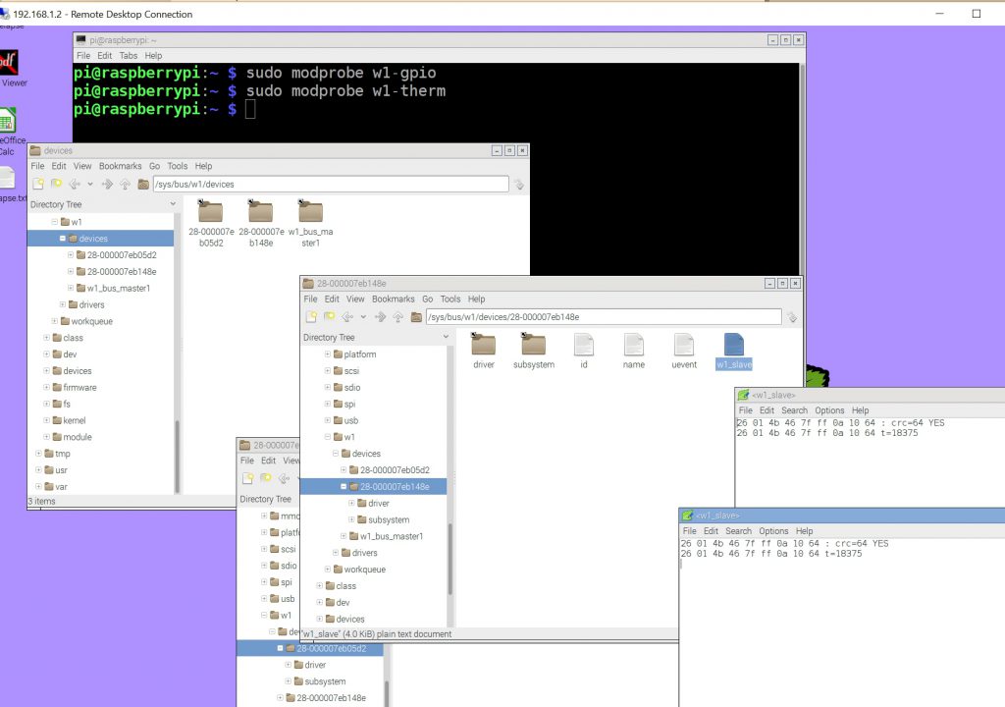Open the Tabs menu in the terminal
This screenshot has height=707, width=1005.
click(129, 56)
